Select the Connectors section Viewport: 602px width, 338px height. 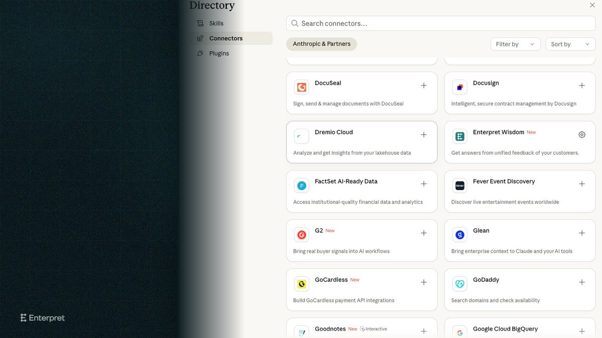tap(231, 39)
